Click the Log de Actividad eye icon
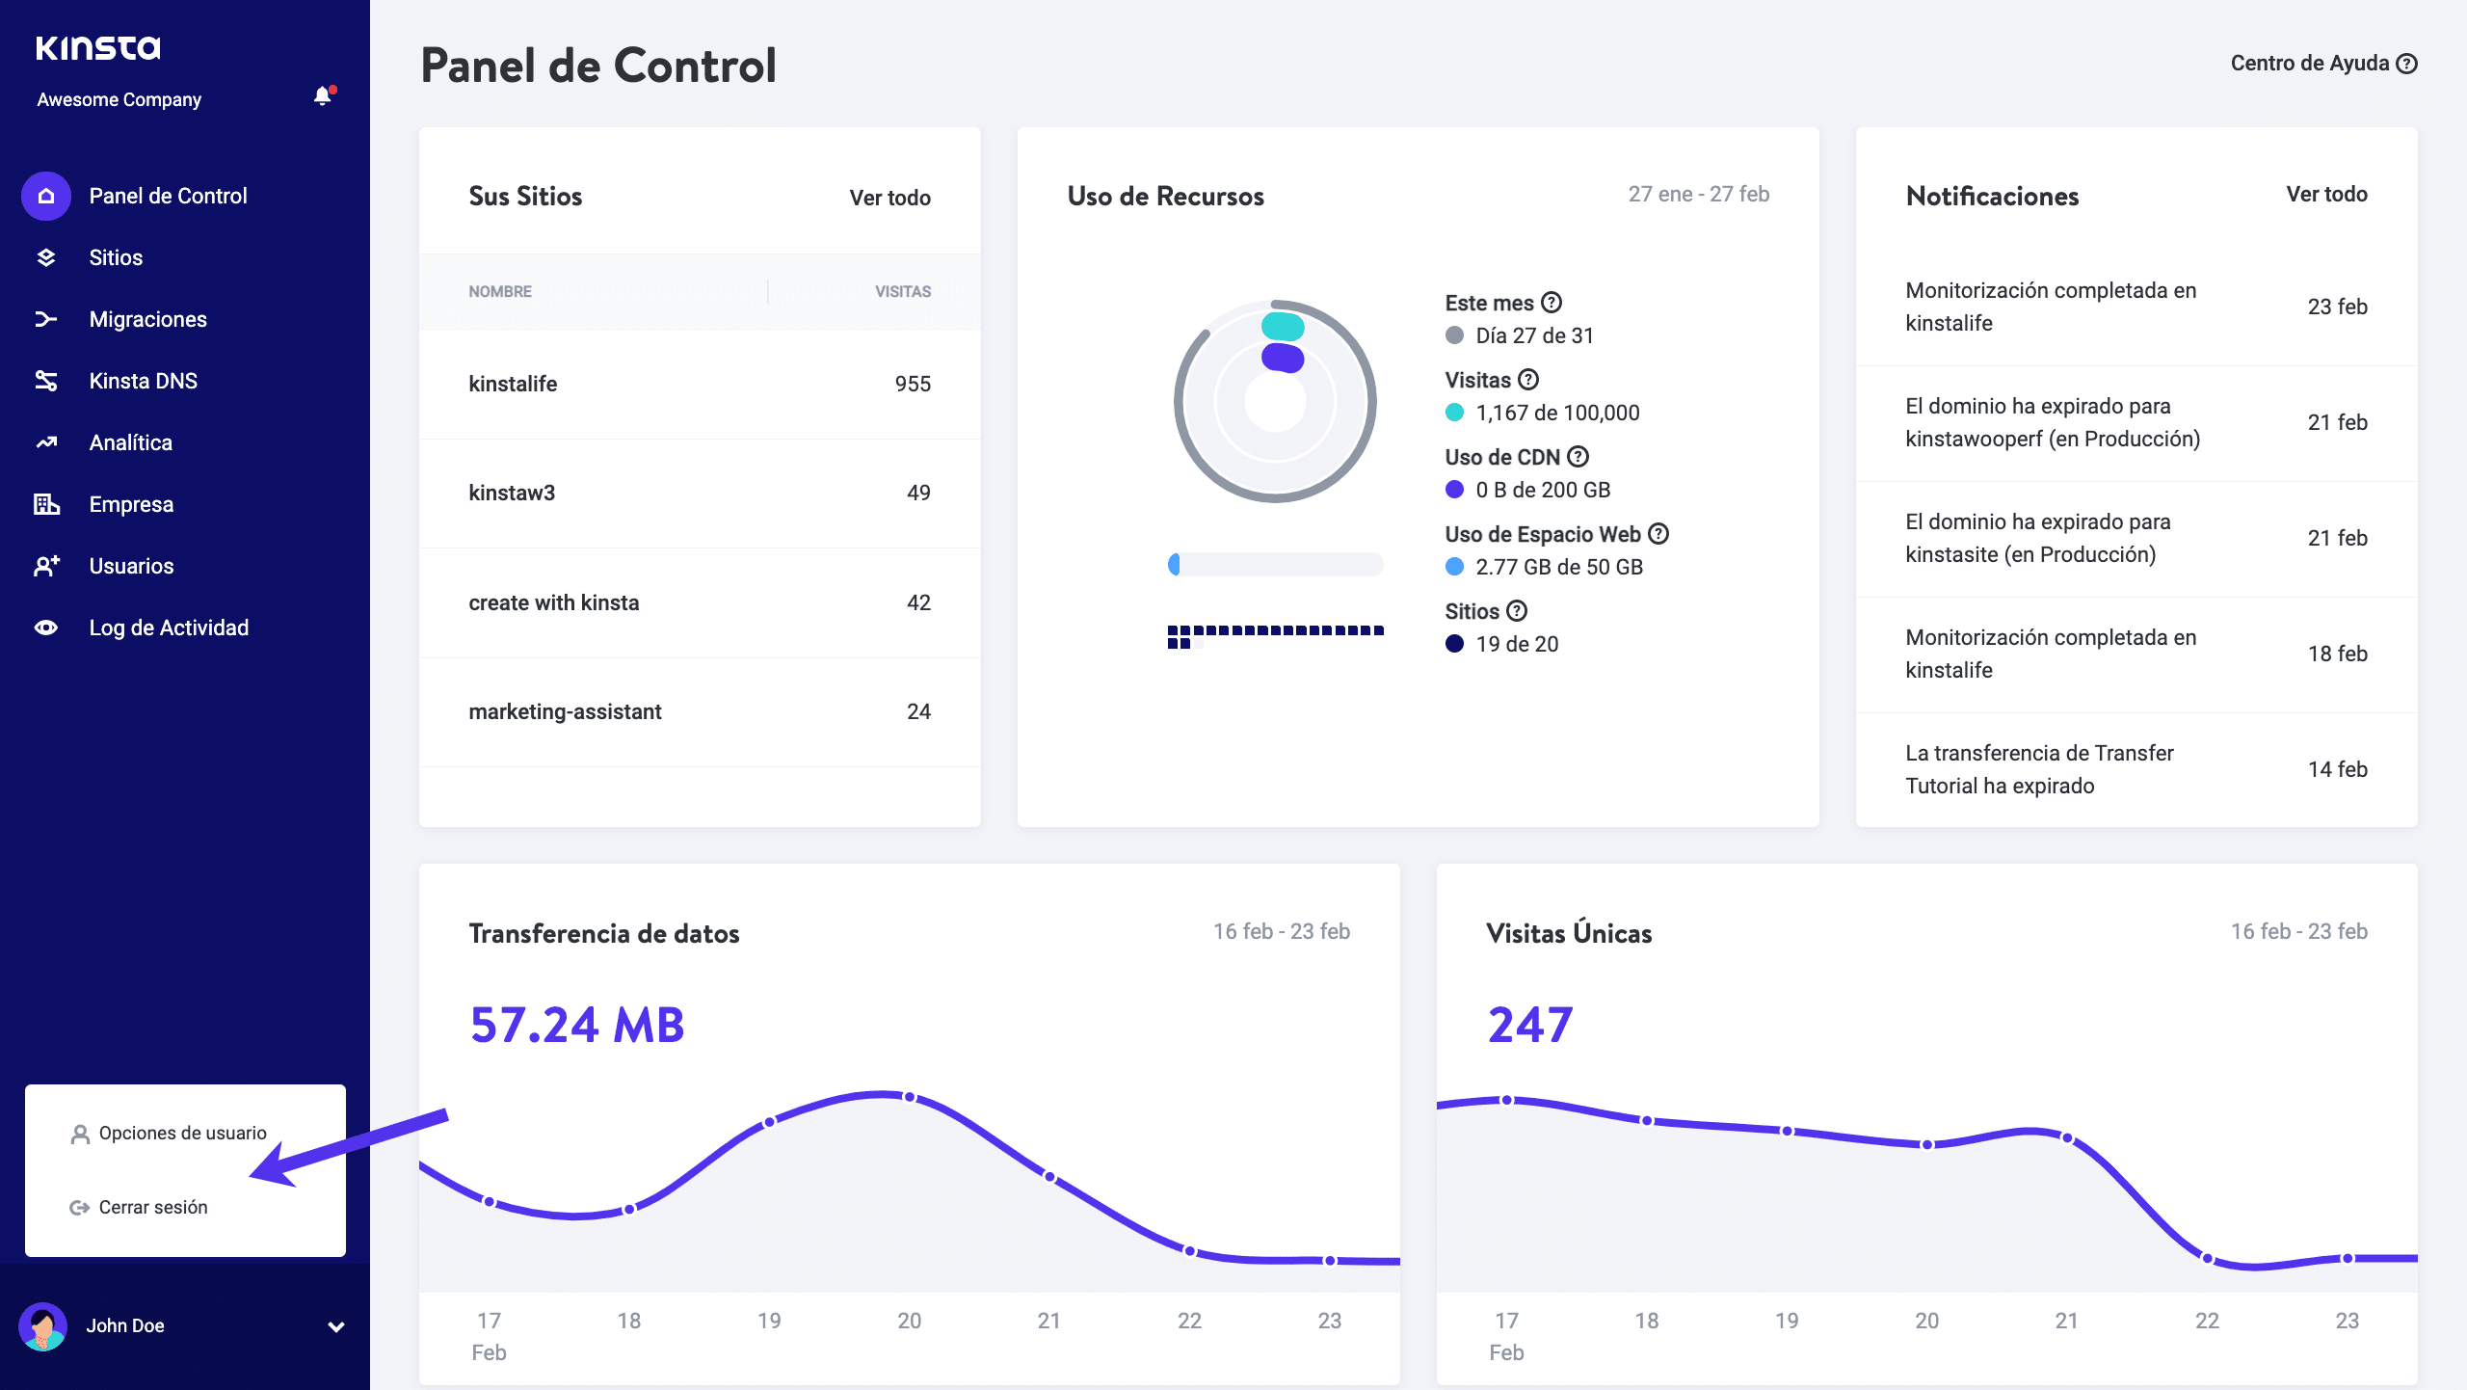 45,628
